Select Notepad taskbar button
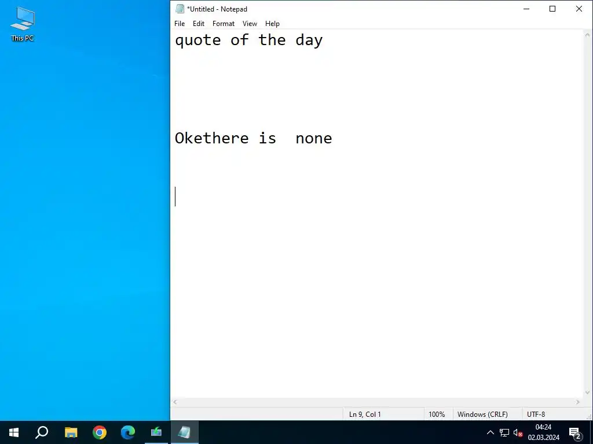 tap(185, 432)
